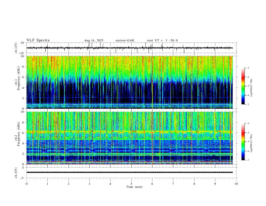Click the "-7" label on lower colorbar
Screen dimensions: 266x206
coord(248,160)
